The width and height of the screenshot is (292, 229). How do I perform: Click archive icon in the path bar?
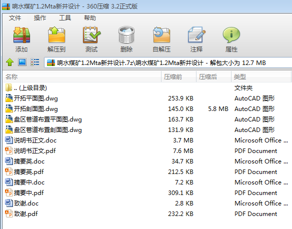pos(51,62)
